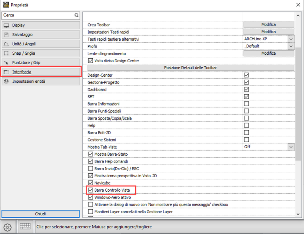Image resolution: width=304 pixels, height=234 pixels.
Task: Toggle Mostra icona prospettiva in Vista-2D
Action: click(x=90, y=176)
